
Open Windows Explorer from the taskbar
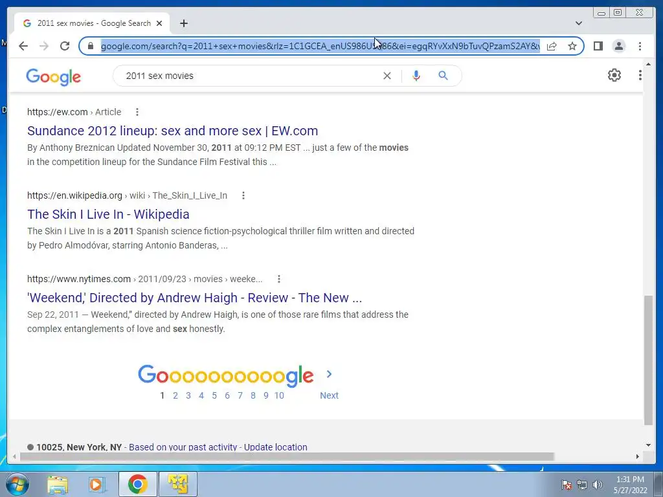coord(58,484)
